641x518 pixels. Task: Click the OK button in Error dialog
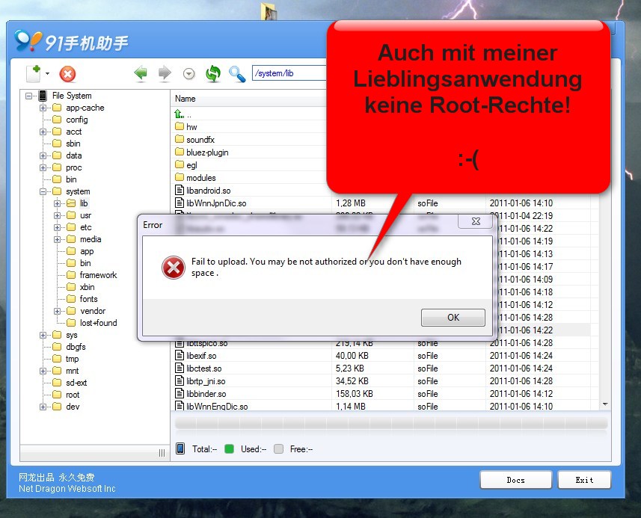click(453, 318)
